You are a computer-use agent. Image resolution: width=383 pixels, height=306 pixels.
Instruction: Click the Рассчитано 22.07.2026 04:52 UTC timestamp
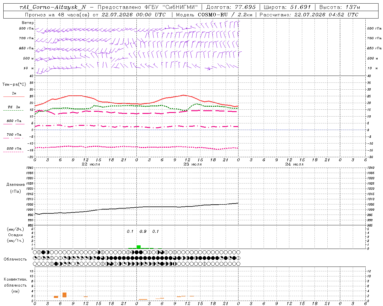coord(309,15)
